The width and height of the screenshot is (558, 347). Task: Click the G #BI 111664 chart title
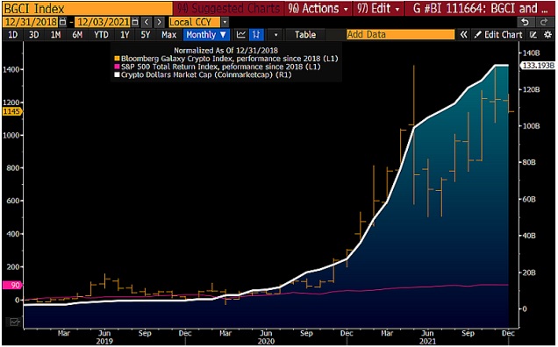480,8
